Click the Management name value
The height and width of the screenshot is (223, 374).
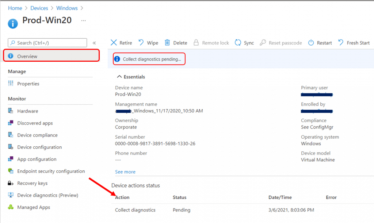click(x=159, y=111)
